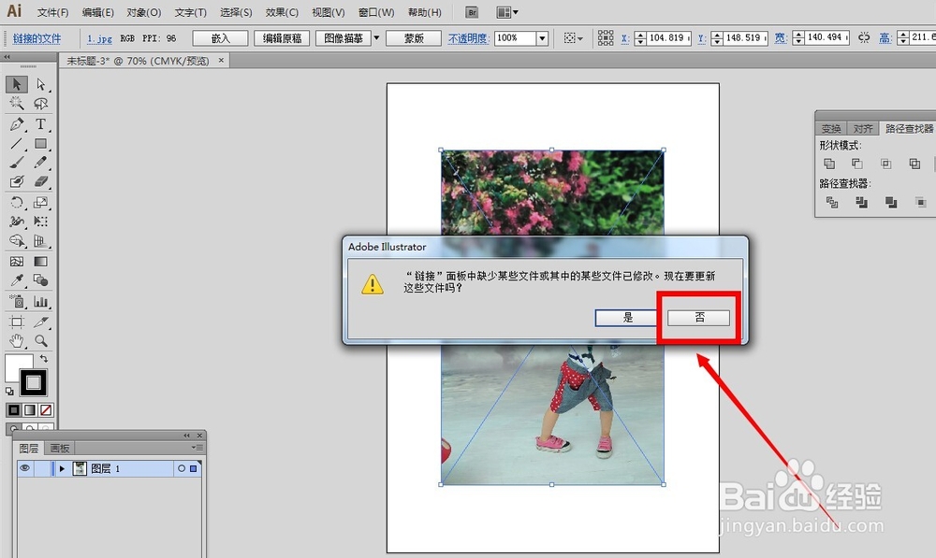This screenshot has height=558, width=936.
Task: Select the Zoom magnifier tool
Action: click(x=40, y=341)
